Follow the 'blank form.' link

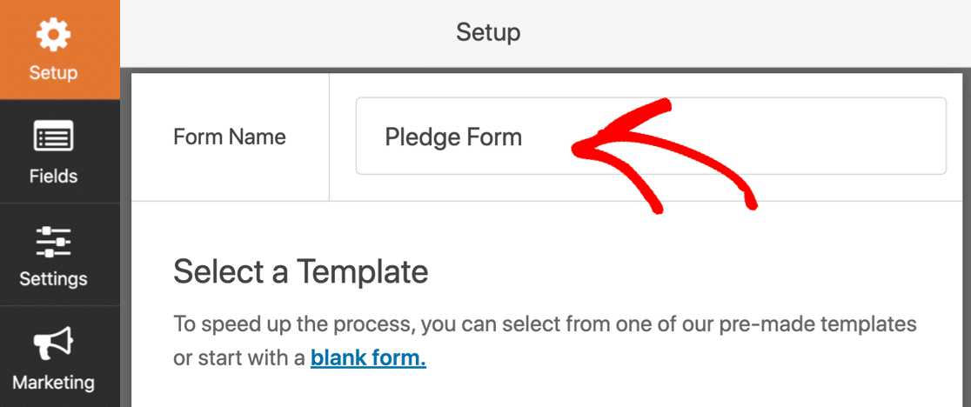coord(368,357)
